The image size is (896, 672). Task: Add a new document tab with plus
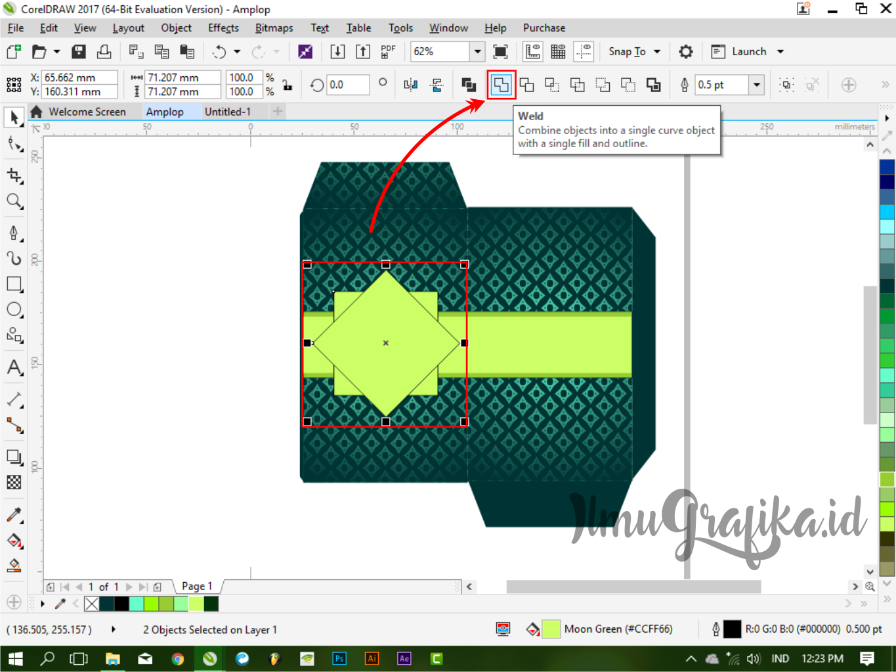pos(278,112)
